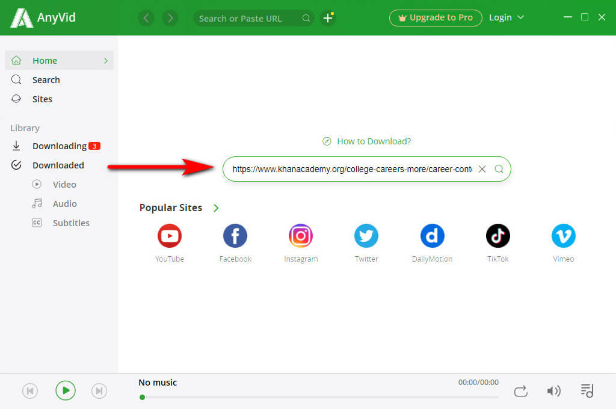Open the How to Download link
Viewport: 616px width, 409px height.
[x=374, y=141]
